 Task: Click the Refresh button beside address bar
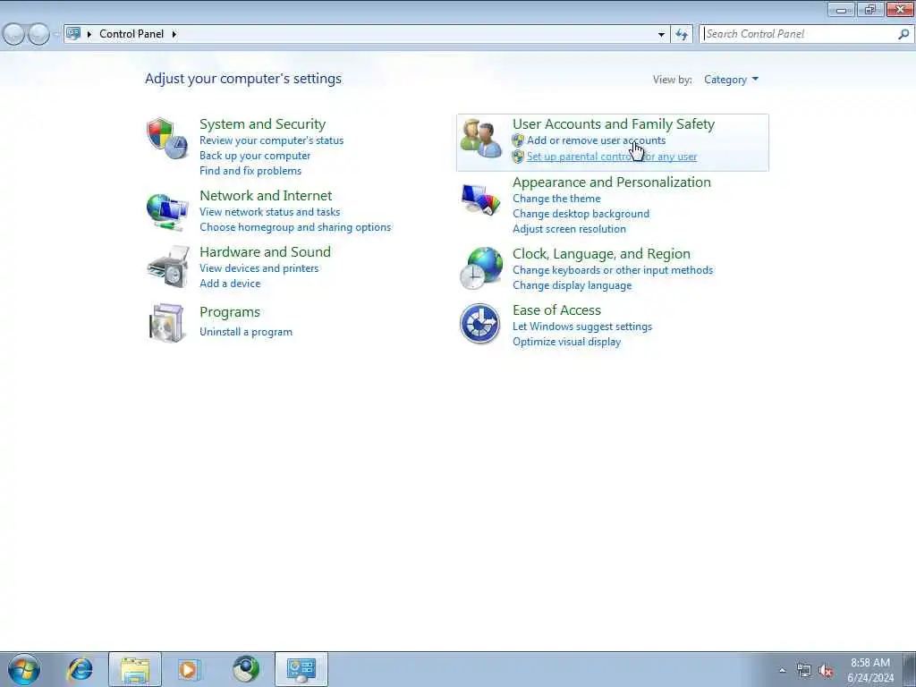pyautogui.click(x=681, y=34)
